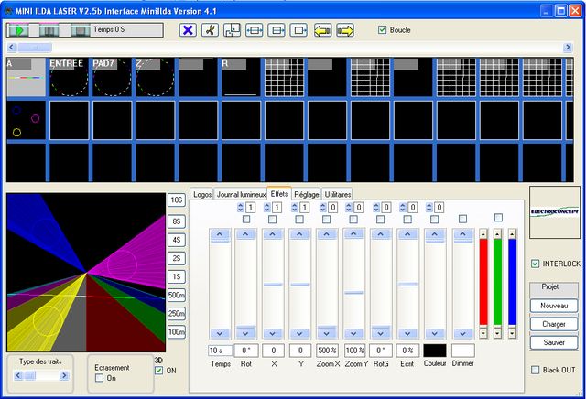Click the blue color level slider
This screenshot has width=586, height=399.
pos(513,283)
